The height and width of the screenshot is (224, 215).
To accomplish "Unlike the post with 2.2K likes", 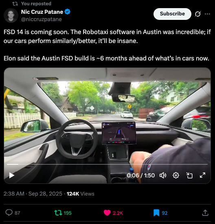I will tap(107, 213).
